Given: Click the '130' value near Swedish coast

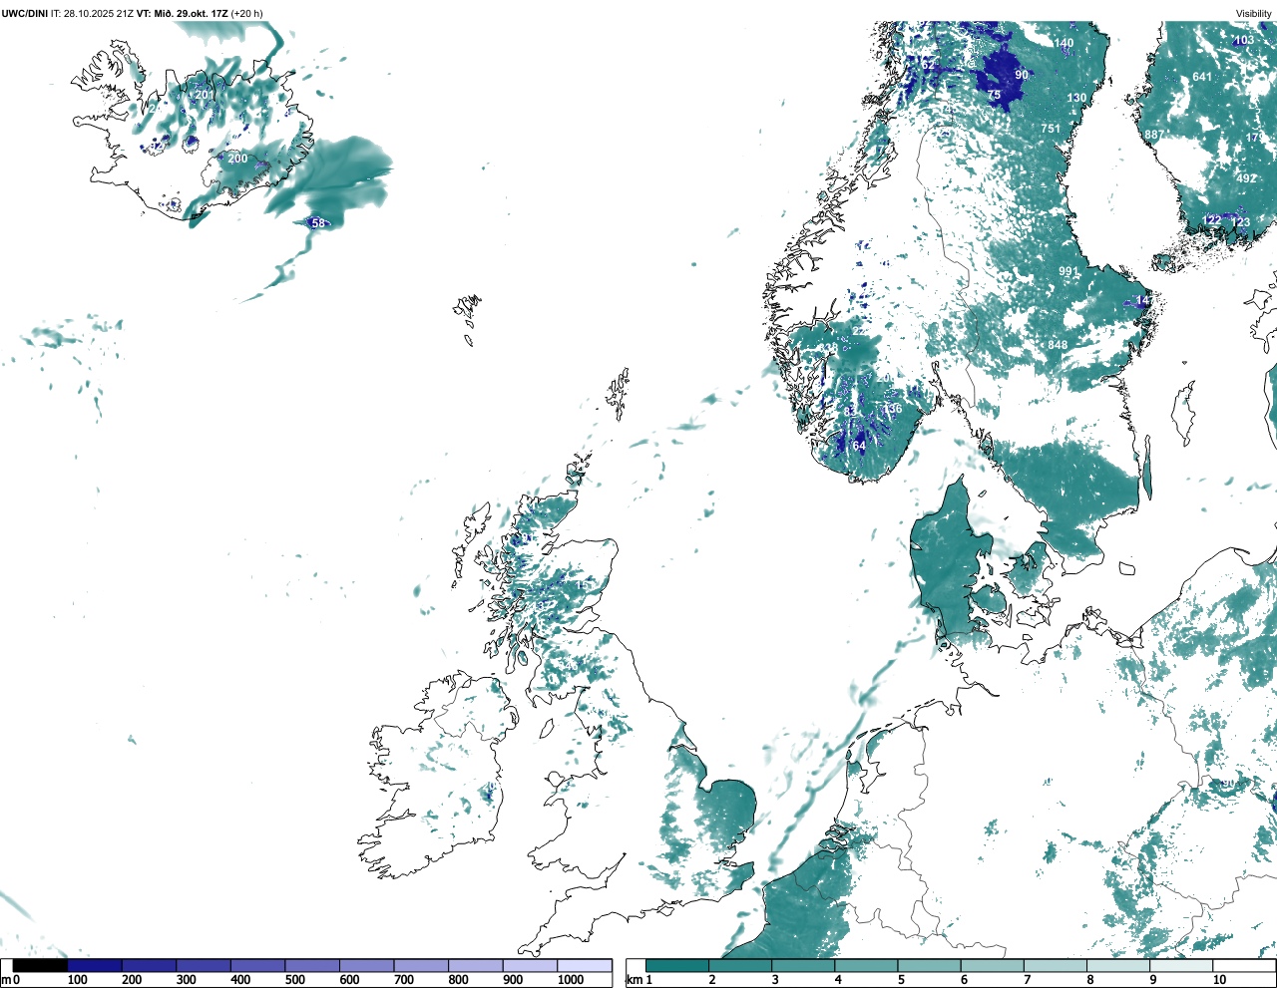Looking at the screenshot, I should coord(1077,98).
